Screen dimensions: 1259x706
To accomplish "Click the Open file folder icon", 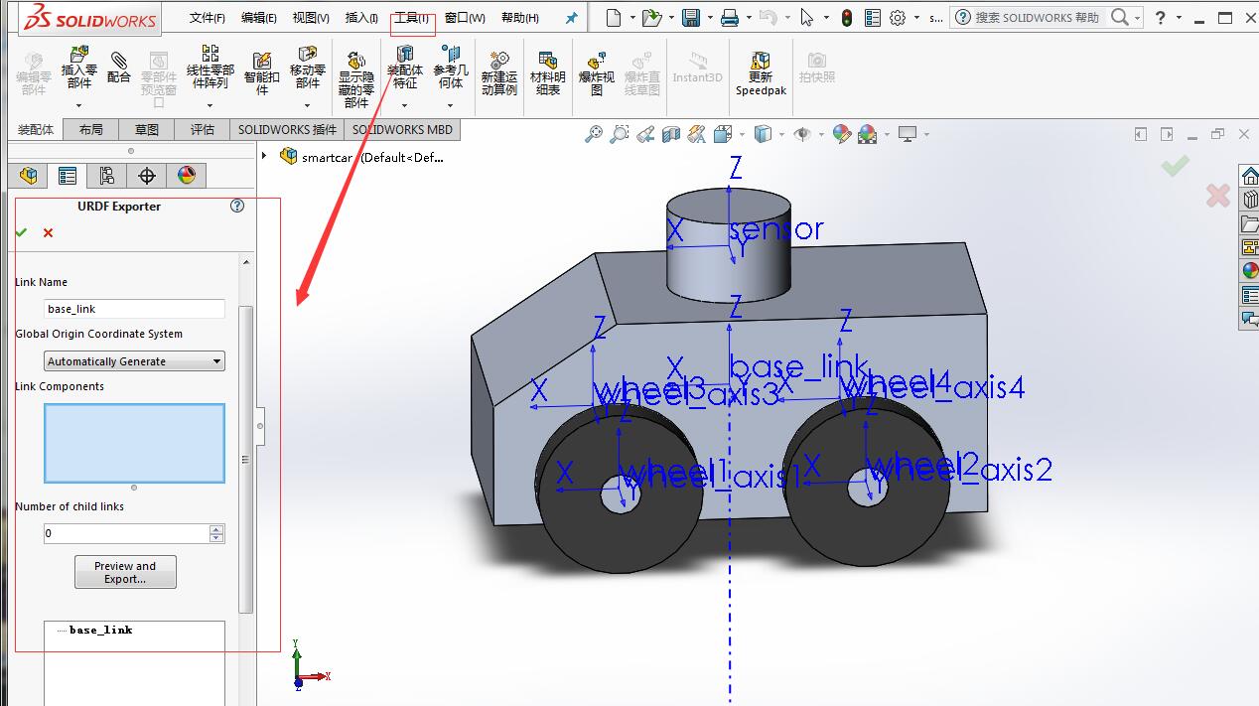I will (x=650, y=18).
